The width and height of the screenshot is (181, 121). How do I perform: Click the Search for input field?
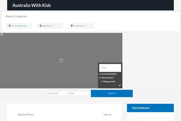(x=58, y=93)
